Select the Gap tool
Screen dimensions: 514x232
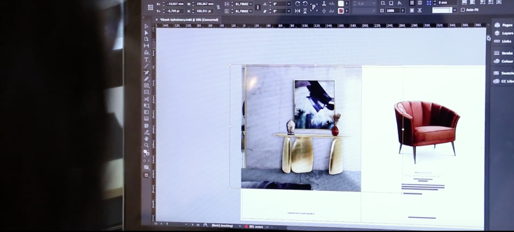[146, 46]
